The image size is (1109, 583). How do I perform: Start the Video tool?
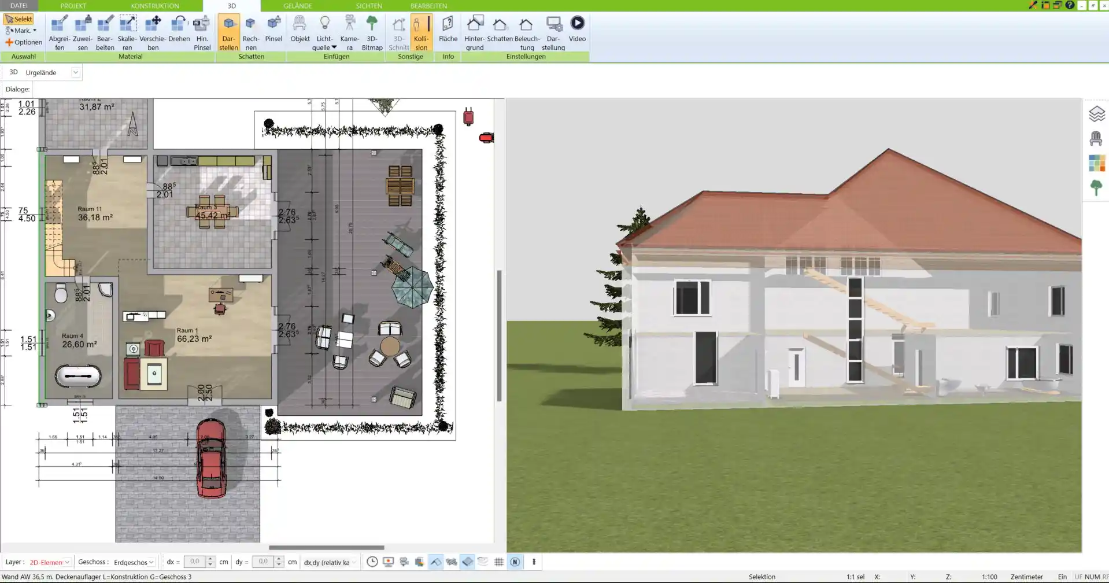click(x=577, y=29)
